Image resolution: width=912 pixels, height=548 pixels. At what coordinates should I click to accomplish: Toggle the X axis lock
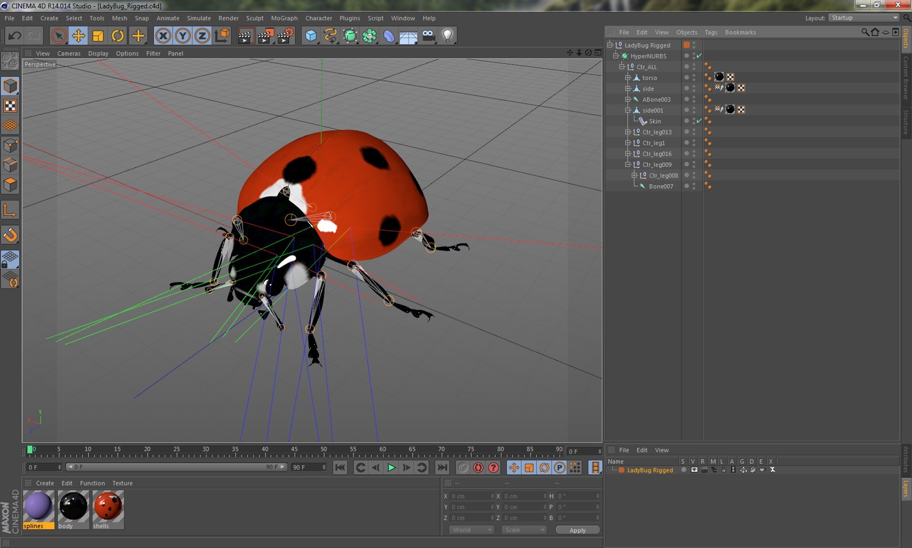[x=163, y=36]
